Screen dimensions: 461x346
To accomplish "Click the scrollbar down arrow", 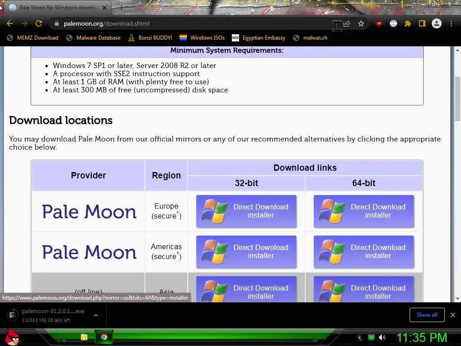I will click(457, 299).
